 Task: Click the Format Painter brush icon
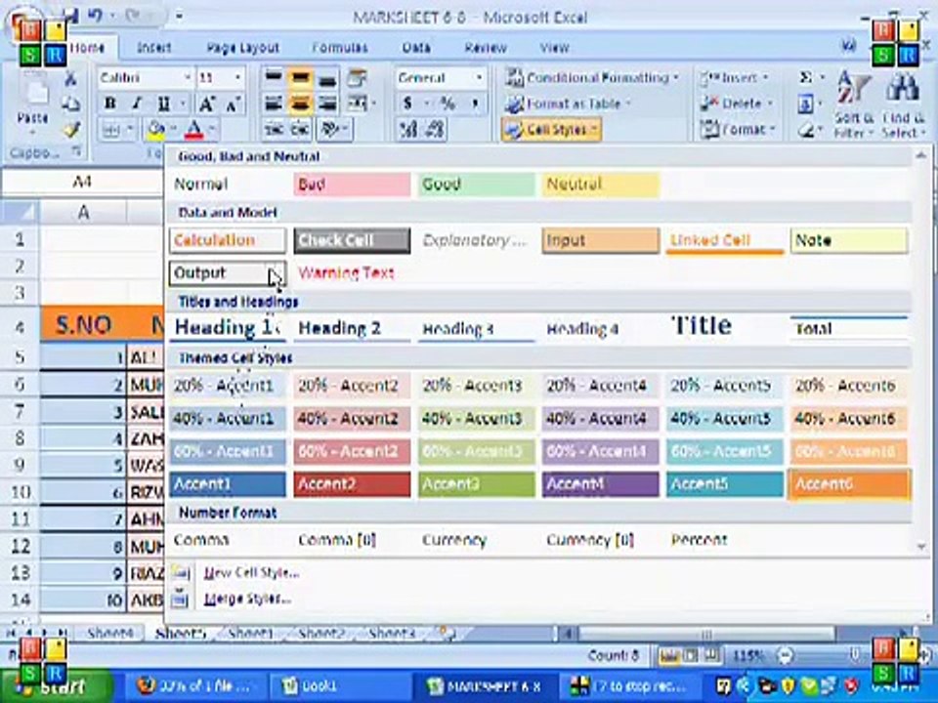click(x=70, y=129)
